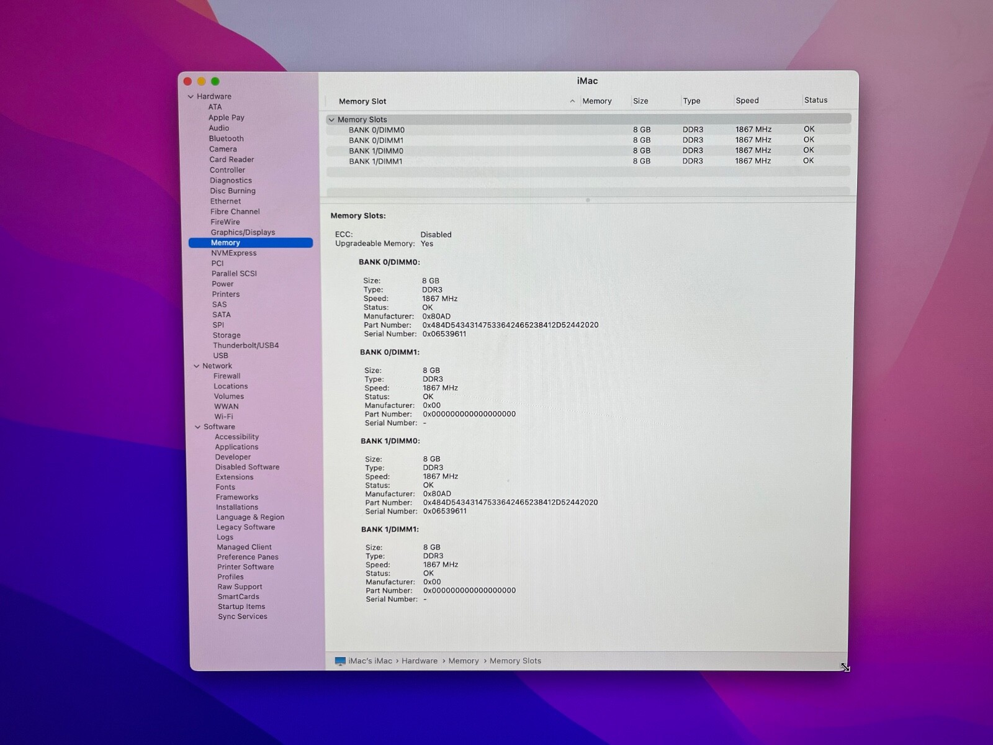Select Startup Items in sidebar
The image size is (993, 745).
pyautogui.click(x=241, y=607)
